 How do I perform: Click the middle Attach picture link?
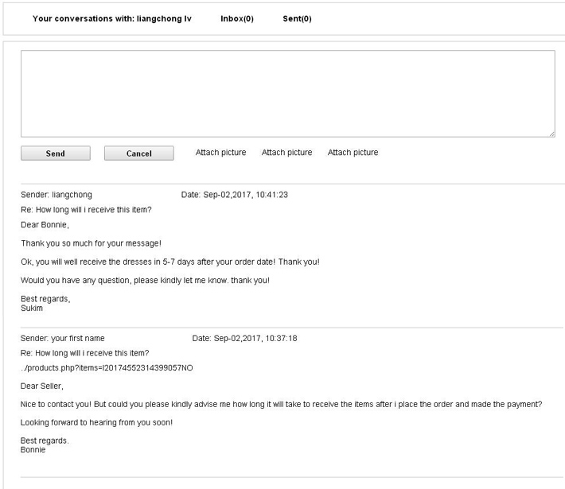286,153
